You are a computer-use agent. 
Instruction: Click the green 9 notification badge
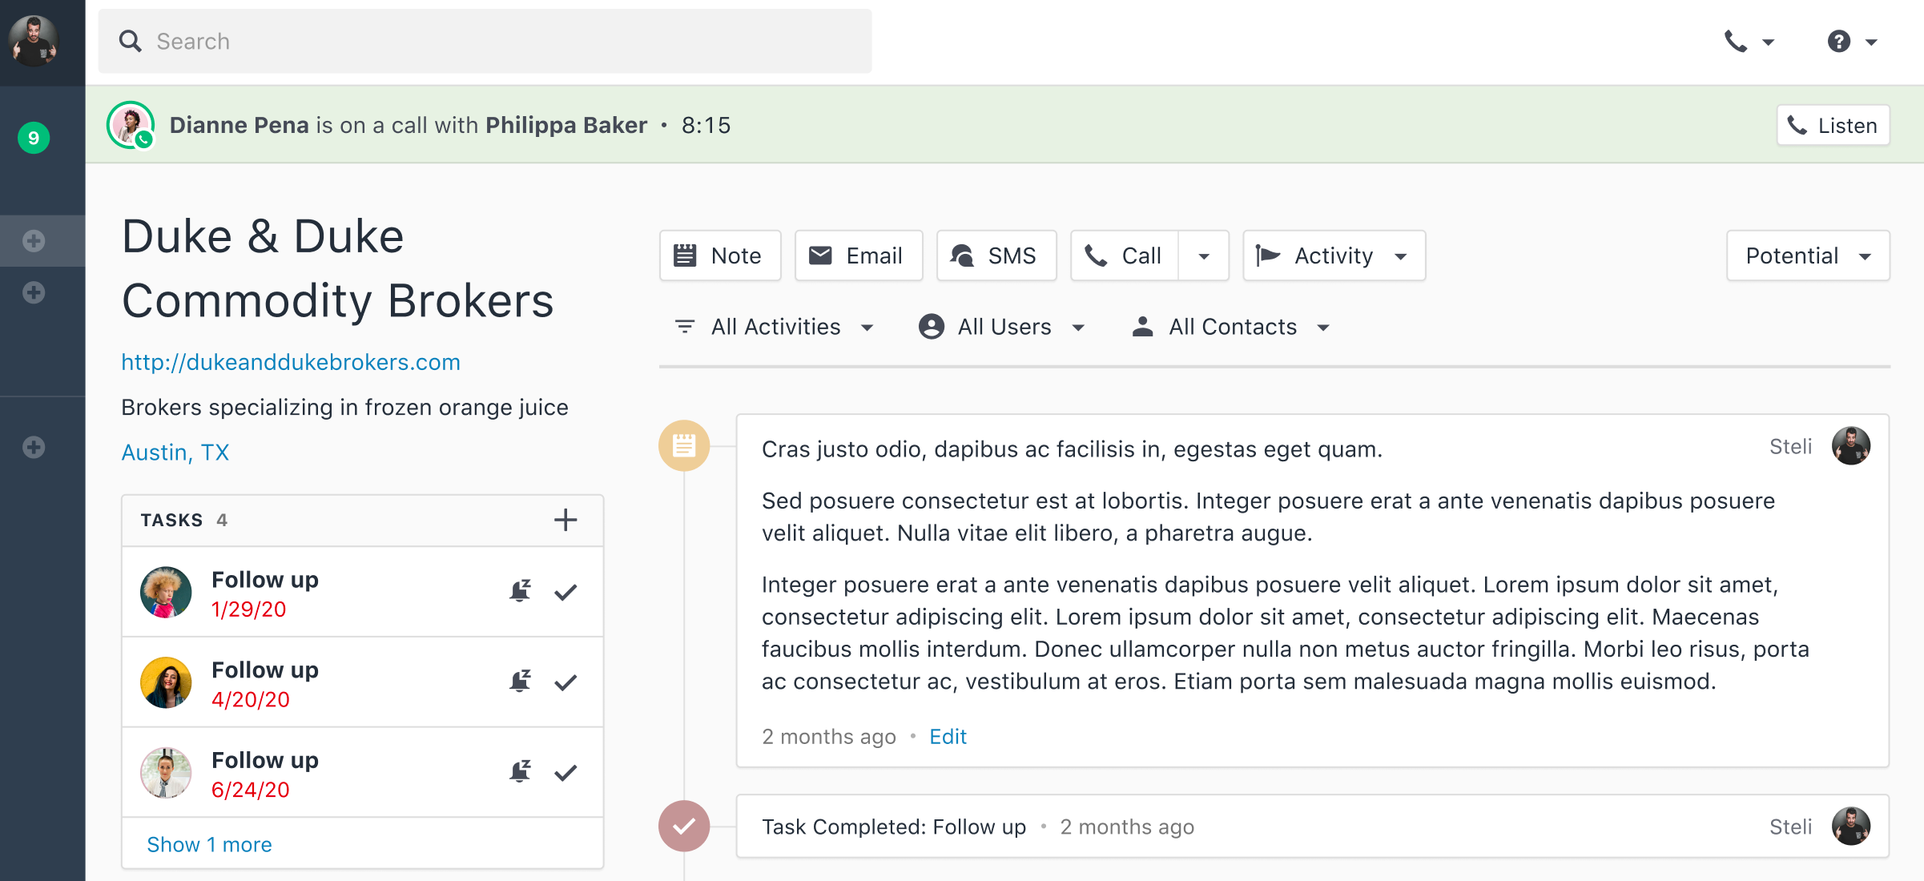point(34,138)
